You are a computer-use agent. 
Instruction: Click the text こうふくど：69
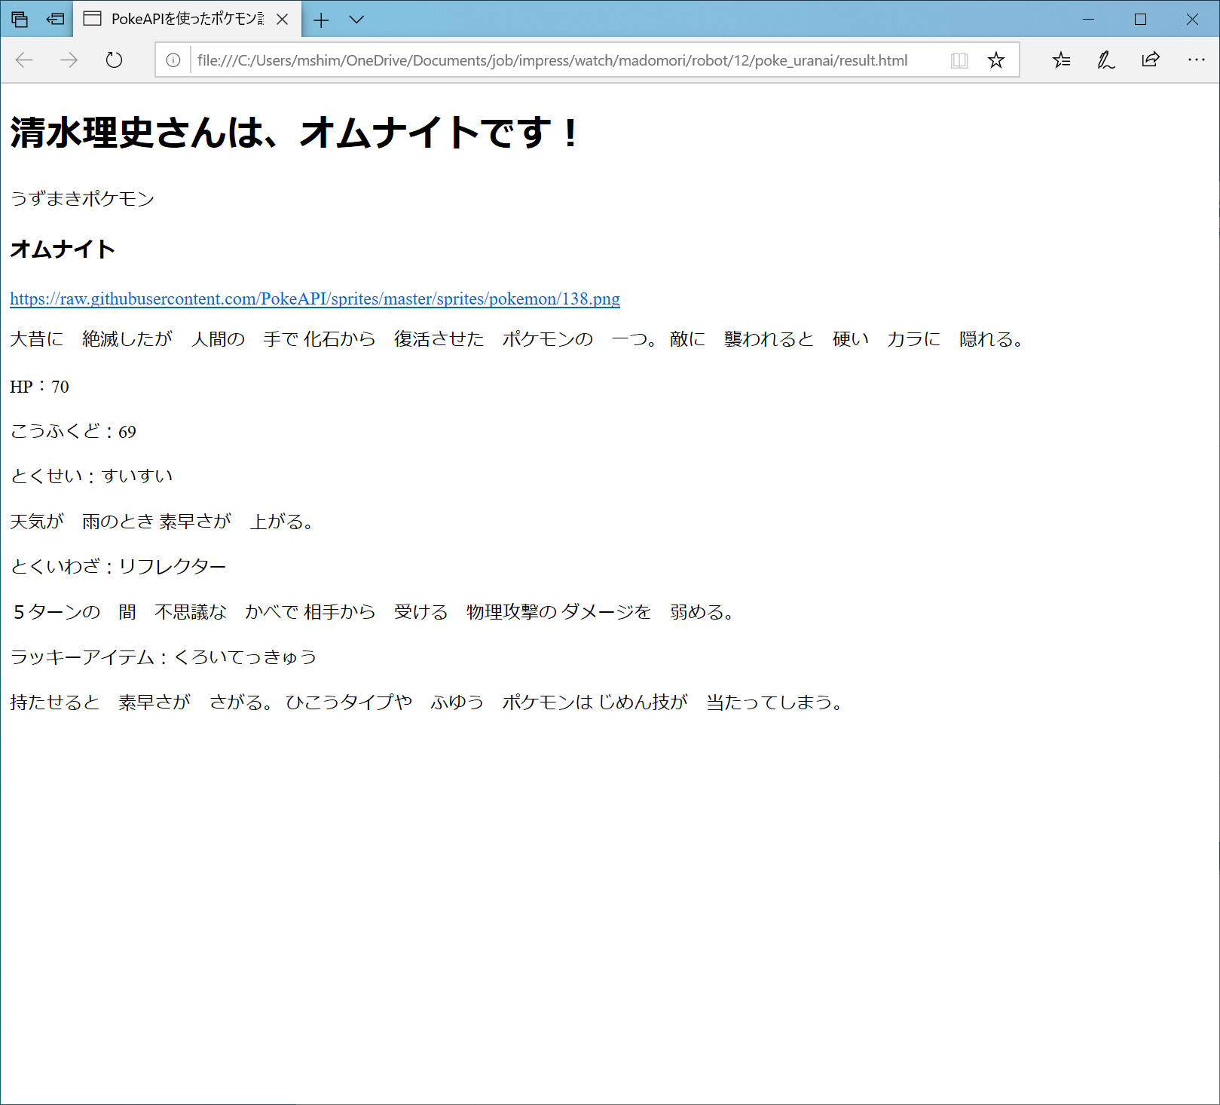pos(73,432)
